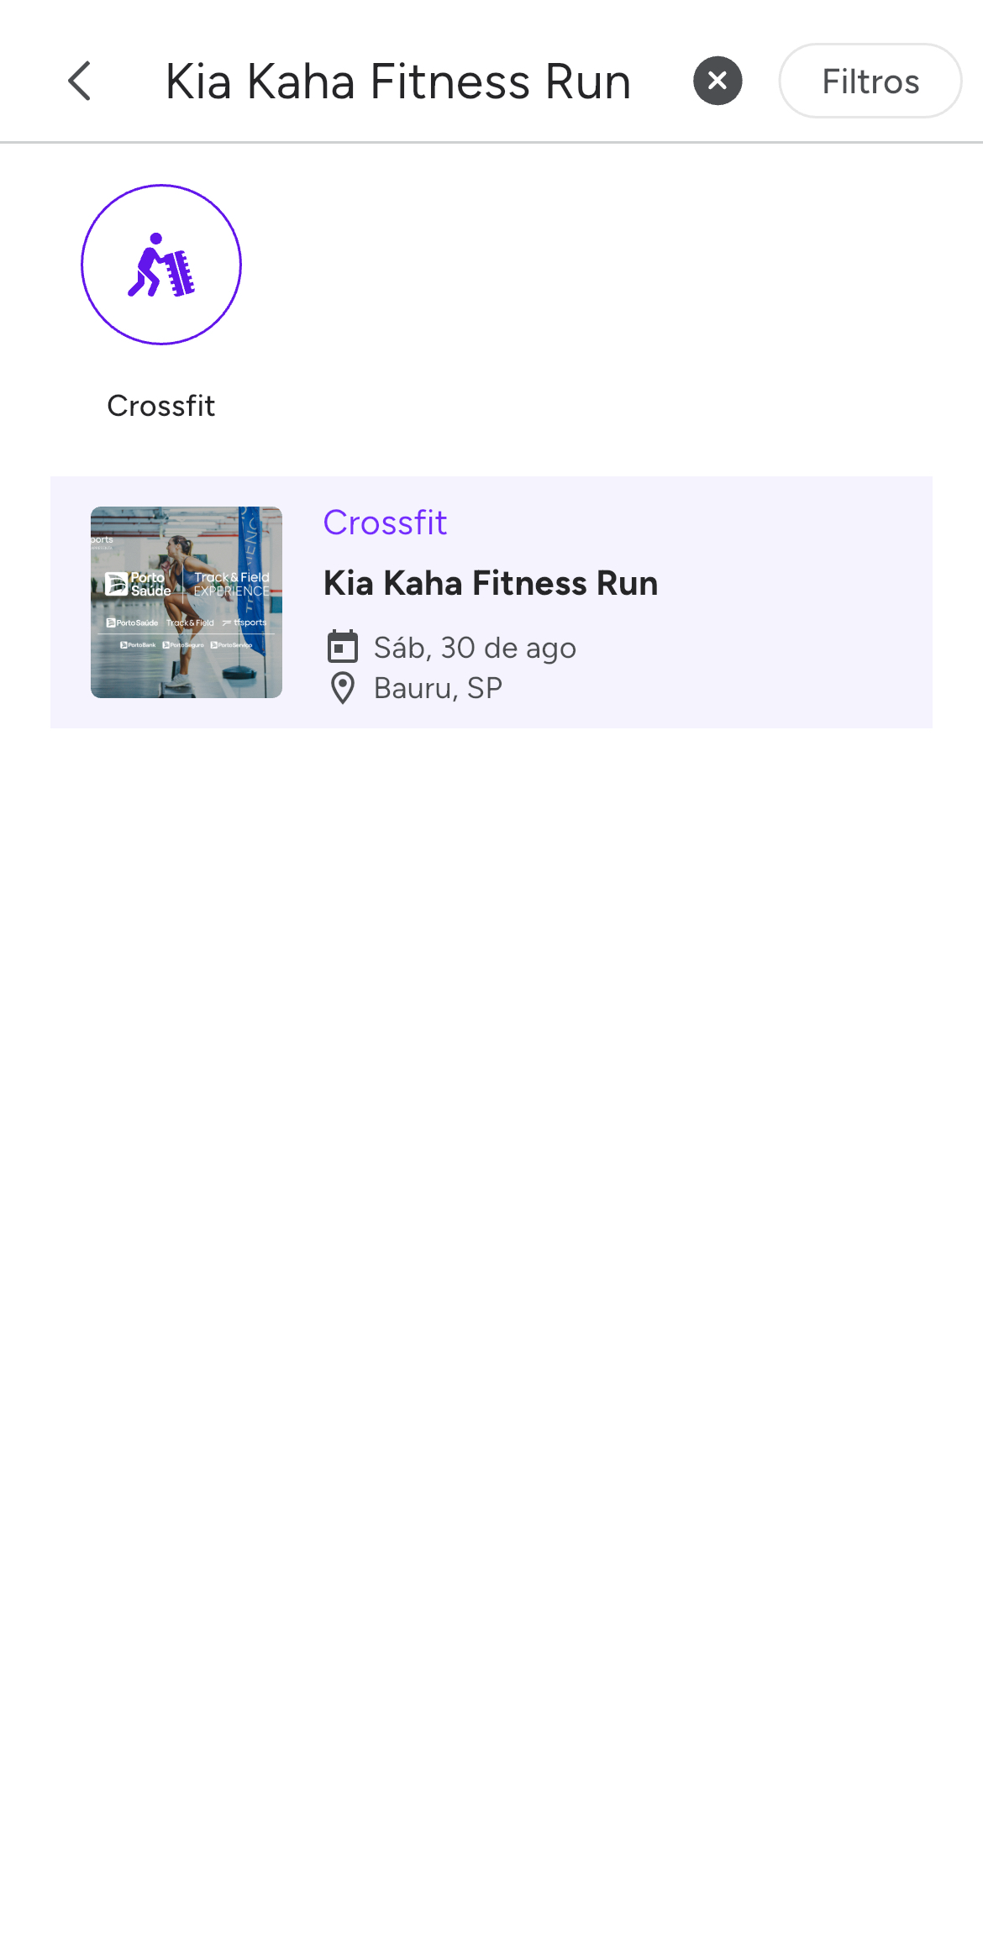This screenshot has height=1944, width=983.
Task: Click the calendar icon in the event card
Action: tap(342, 647)
